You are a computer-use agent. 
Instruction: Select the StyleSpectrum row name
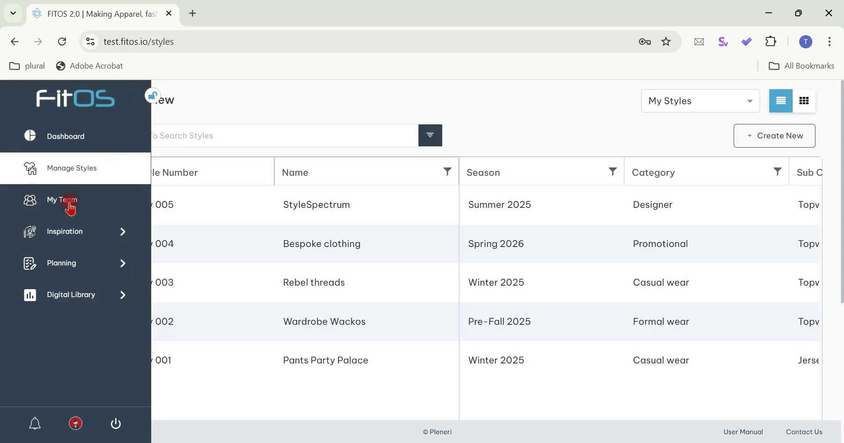[x=316, y=205]
